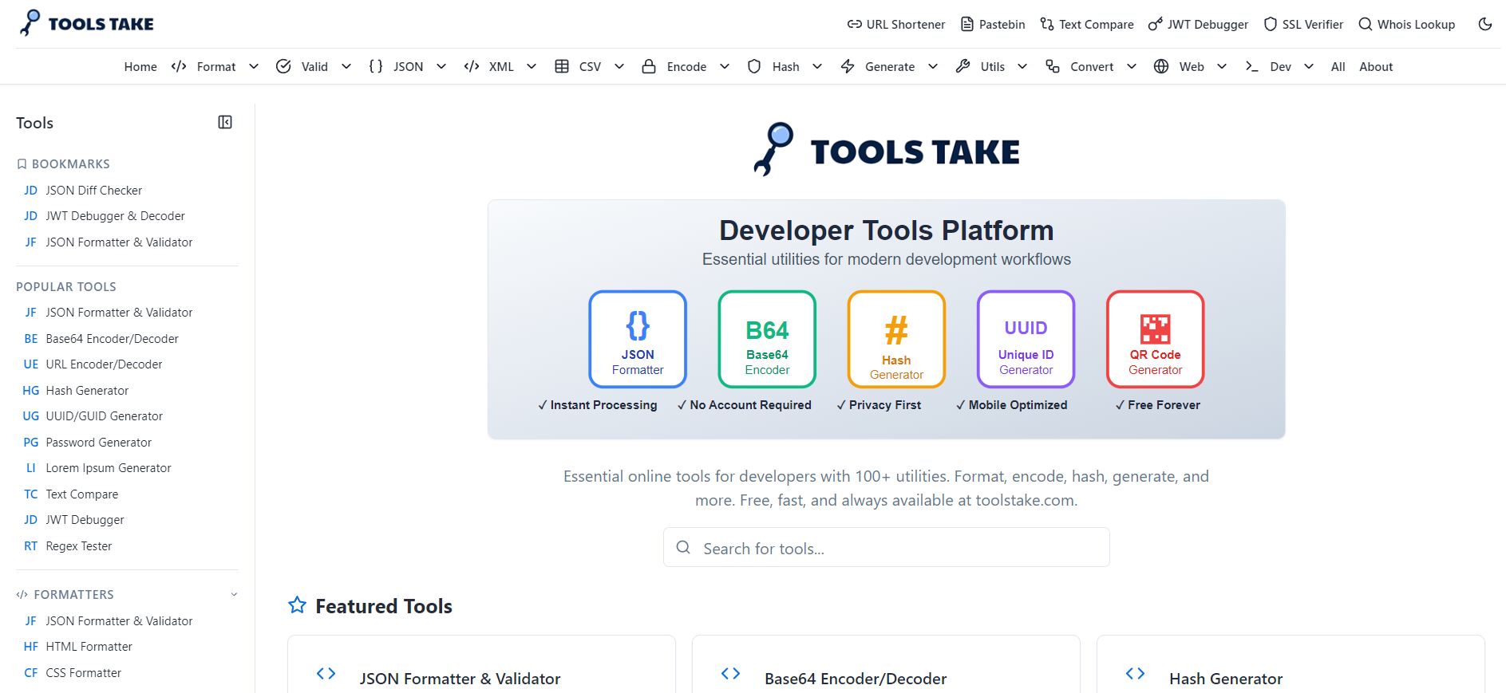Click the Tools Take header logo
This screenshot has width=1506, height=693.
tap(86, 23)
